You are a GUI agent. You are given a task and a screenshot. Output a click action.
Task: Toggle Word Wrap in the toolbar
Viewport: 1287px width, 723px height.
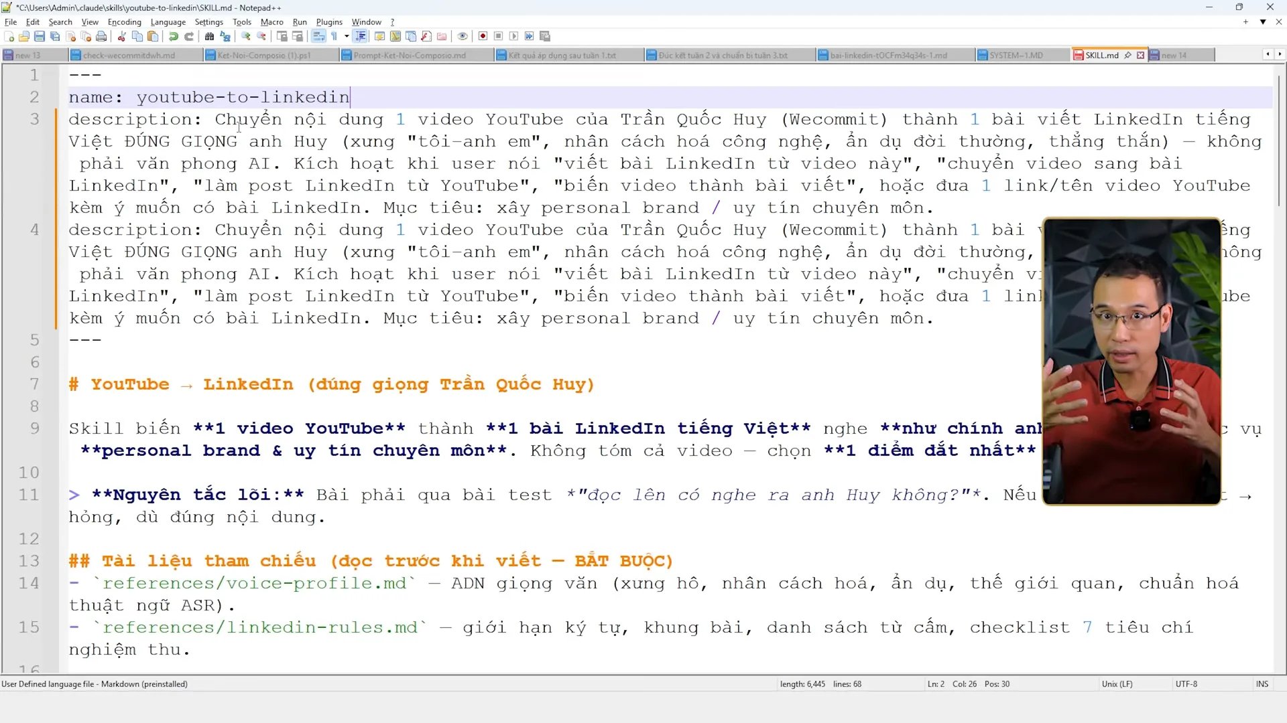tap(318, 36)
